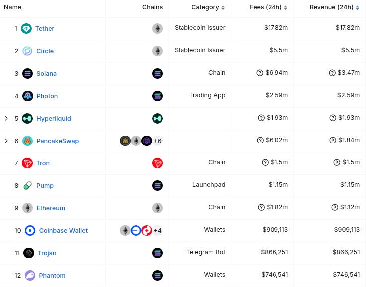This screenshot has height=287, width=366.
Task: Open the Circle protocol link
Action: (45, 51)
